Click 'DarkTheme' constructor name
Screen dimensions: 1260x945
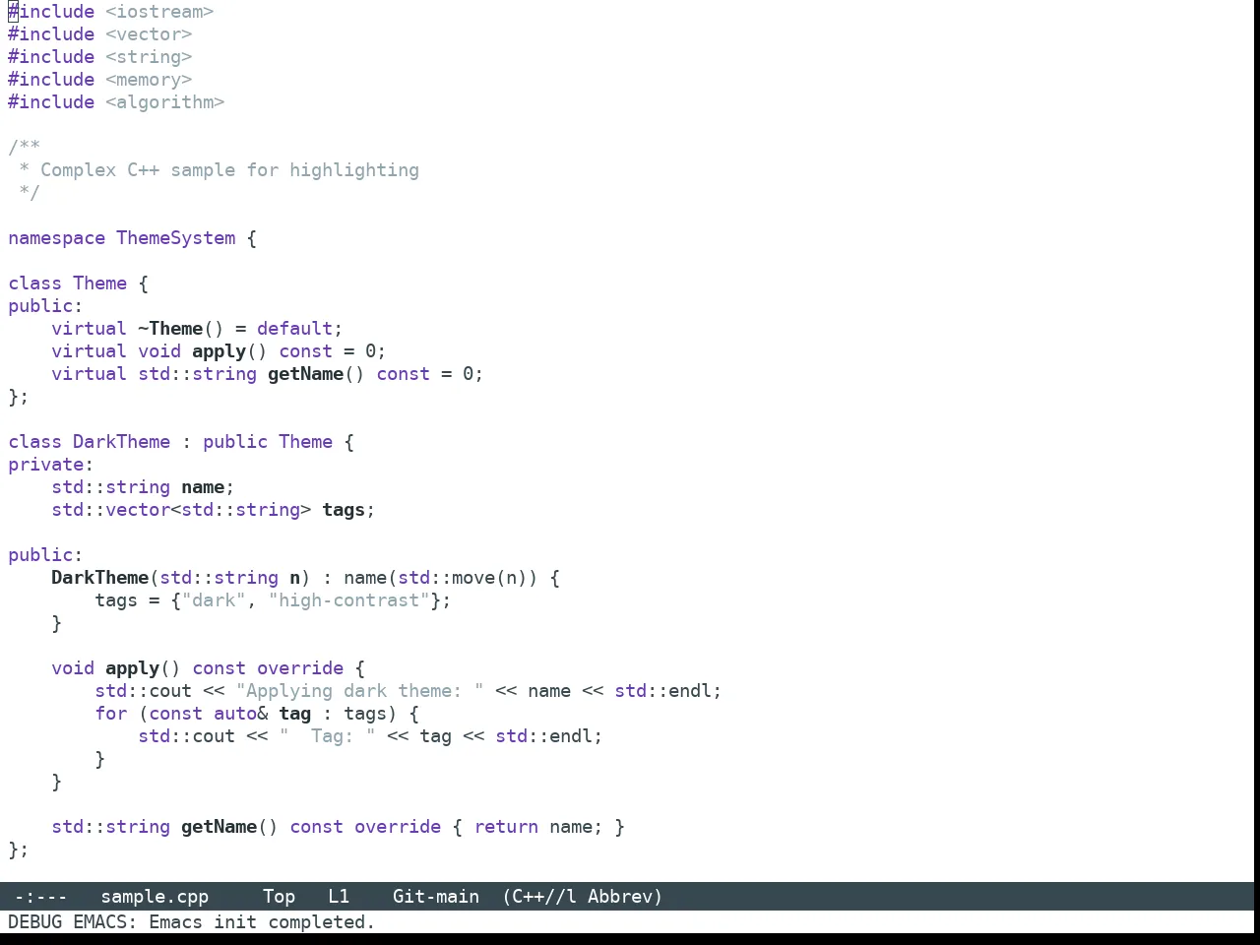click(x=99, y=578)
